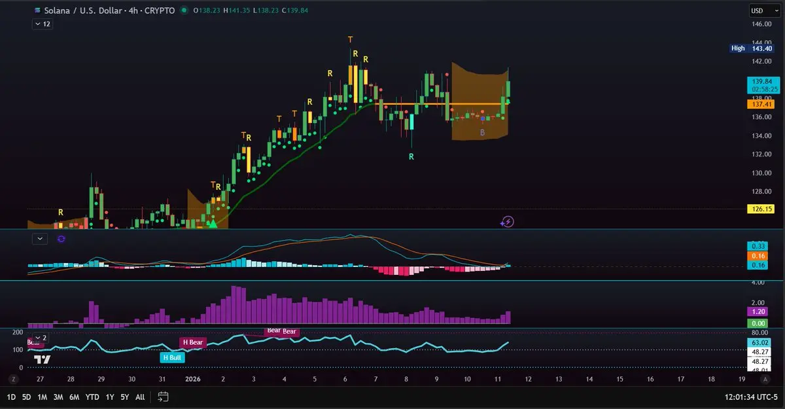Click the 128.00 price axis tick
The height and width of the screenshot is (409, 785).
coord(762,192)
